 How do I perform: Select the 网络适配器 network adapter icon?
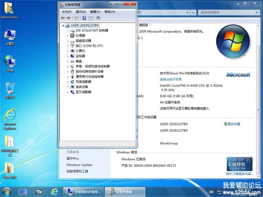pyautogui.click(x=72, y=82)
